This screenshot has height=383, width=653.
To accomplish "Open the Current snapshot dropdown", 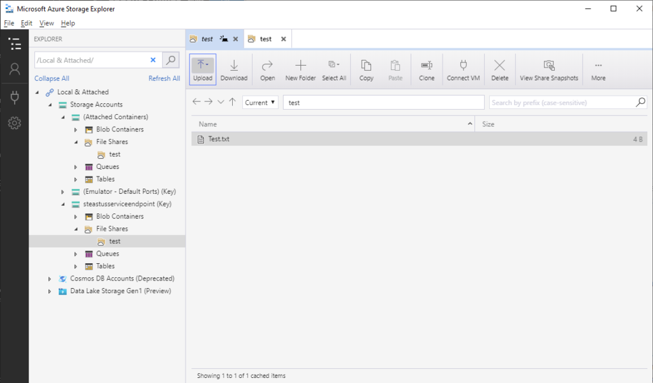I will (x=260, y=103).
